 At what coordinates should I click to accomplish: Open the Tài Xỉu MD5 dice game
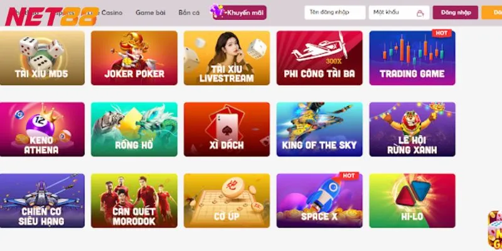(42, 58)
